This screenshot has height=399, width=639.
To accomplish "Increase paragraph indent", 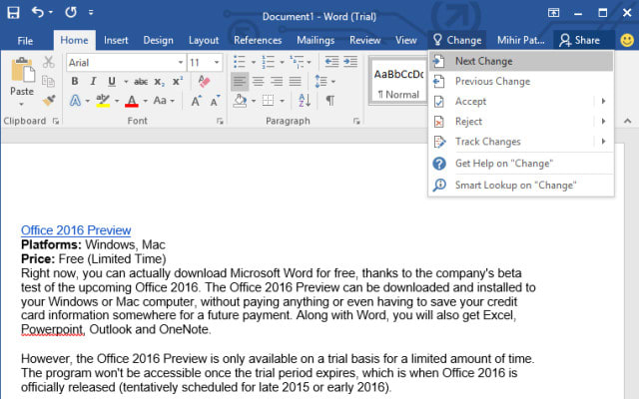I will [350, 62].
